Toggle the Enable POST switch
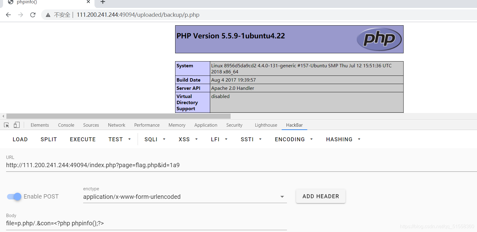Viewport: 477px width, 232px height. point(14,196)
